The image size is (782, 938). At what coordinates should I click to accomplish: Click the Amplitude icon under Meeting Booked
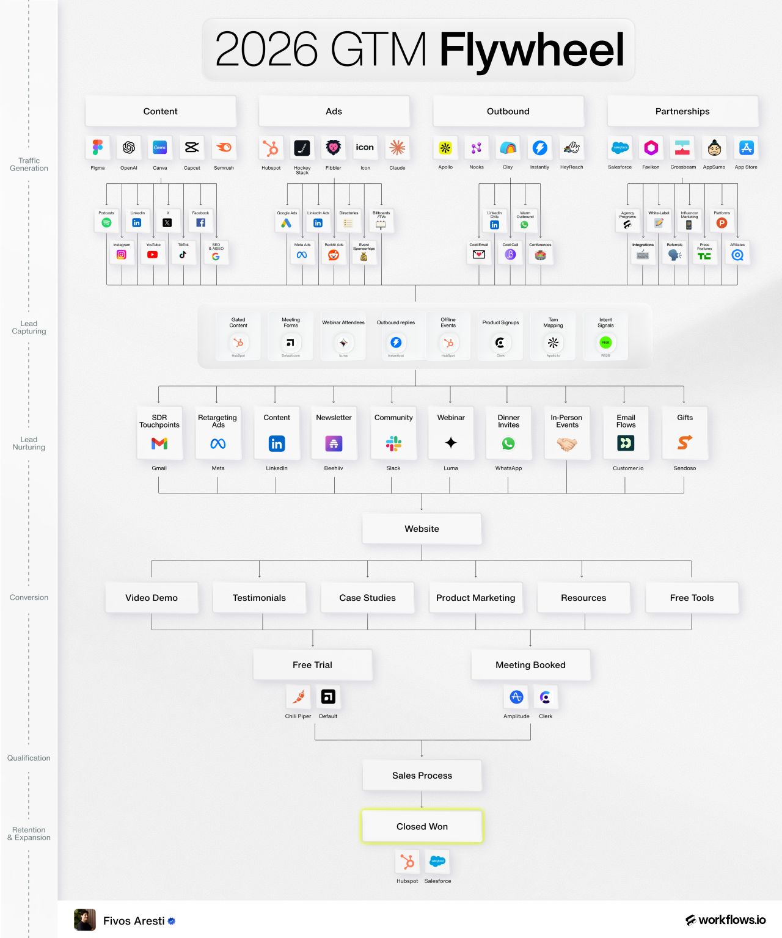[516, 697]
